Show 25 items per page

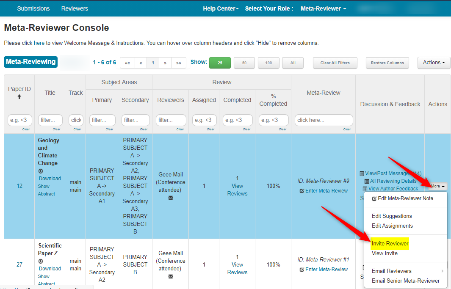pos(220,63)
